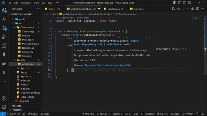Click src in the breadcrumb path

[47, 14]
